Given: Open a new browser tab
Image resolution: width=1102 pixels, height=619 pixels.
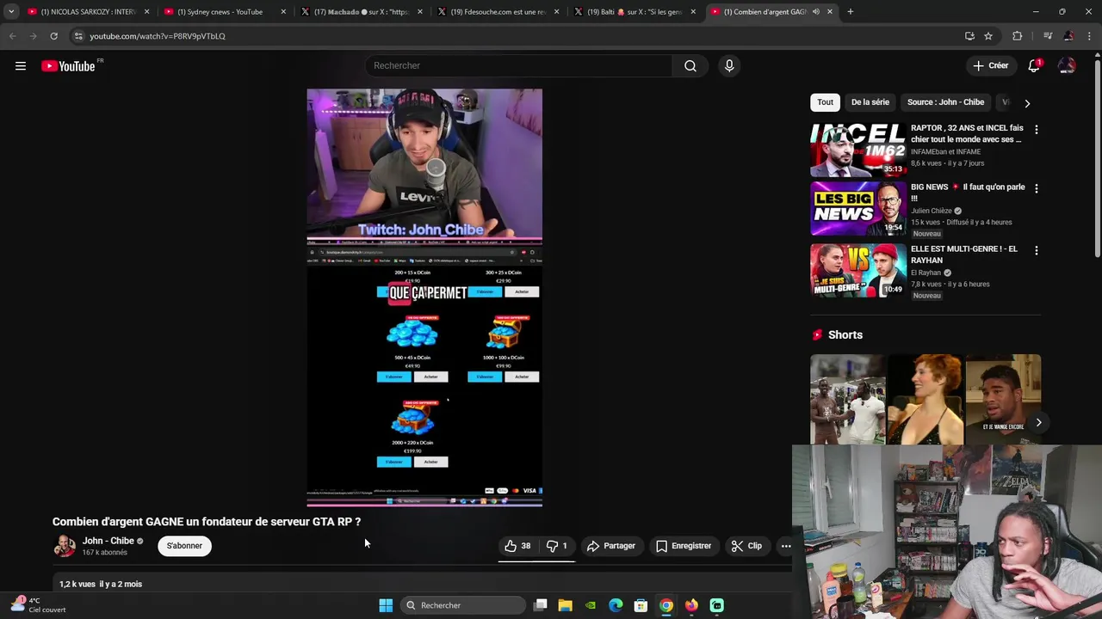Looking at the screenshot, I should [850, 12].
